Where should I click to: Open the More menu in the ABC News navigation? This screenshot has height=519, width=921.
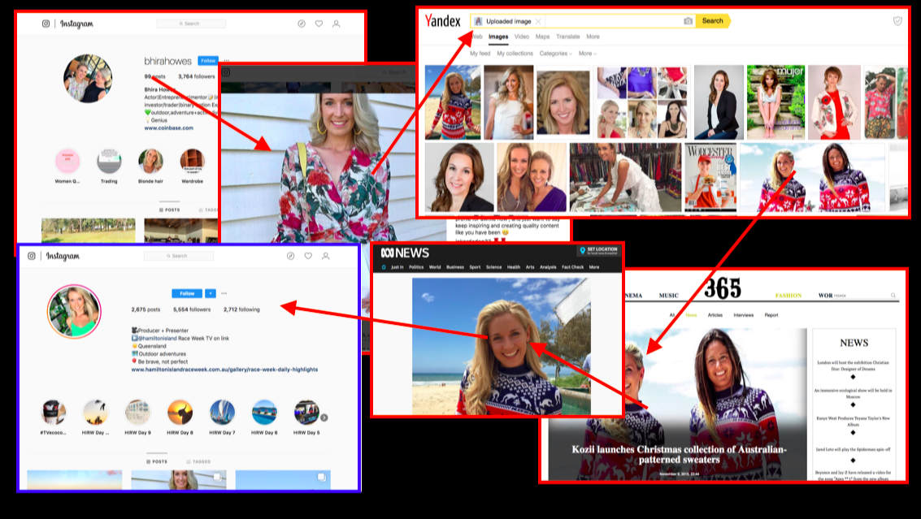tap(594, 267)
